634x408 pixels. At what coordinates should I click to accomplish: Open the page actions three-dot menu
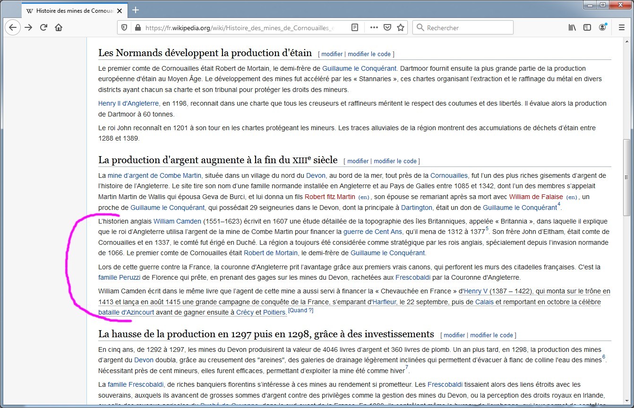374,28
